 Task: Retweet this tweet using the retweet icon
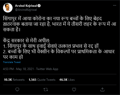[x=46, y=89]
